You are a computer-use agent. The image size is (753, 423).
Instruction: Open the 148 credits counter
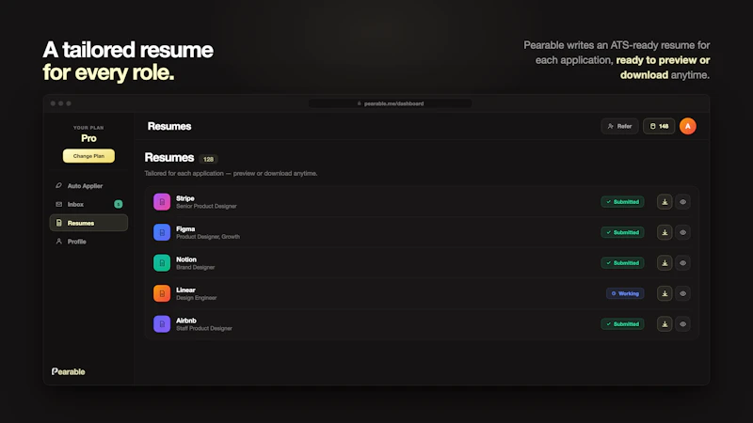659,126
